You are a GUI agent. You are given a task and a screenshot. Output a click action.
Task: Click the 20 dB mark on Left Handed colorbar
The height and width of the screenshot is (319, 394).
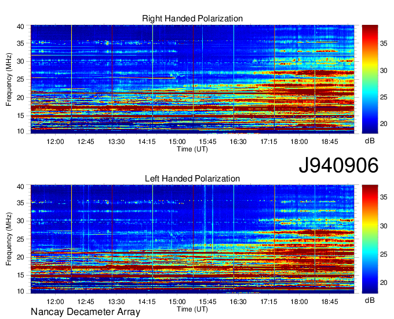(x=384, y=283)
